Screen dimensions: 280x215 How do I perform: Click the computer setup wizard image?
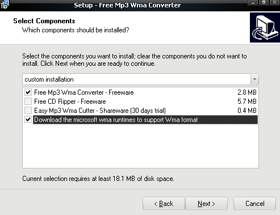coord(265,27)
